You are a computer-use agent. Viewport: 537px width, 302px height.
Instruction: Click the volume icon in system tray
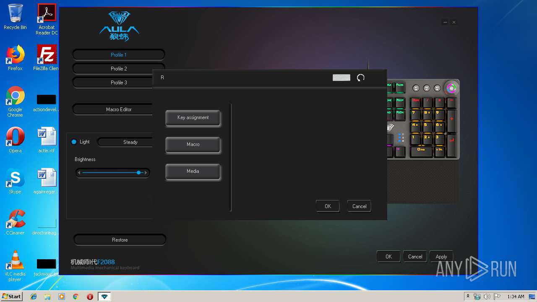point(487,297)
